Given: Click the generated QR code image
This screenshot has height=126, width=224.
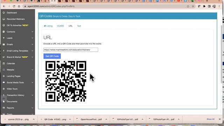Looking at the screenshot, I should [66, 81].
